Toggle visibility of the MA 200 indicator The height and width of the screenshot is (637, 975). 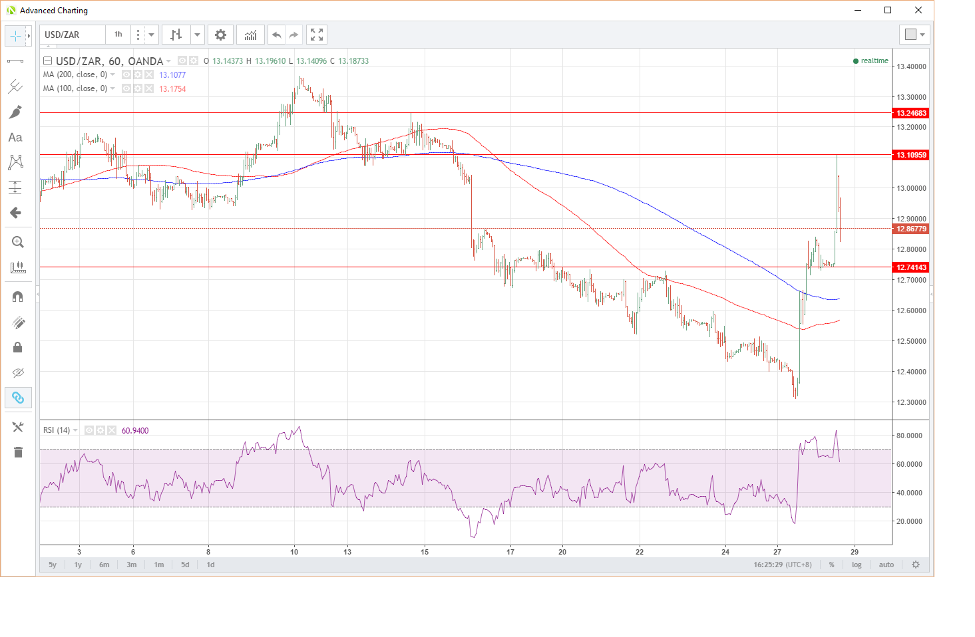point(126,74)
